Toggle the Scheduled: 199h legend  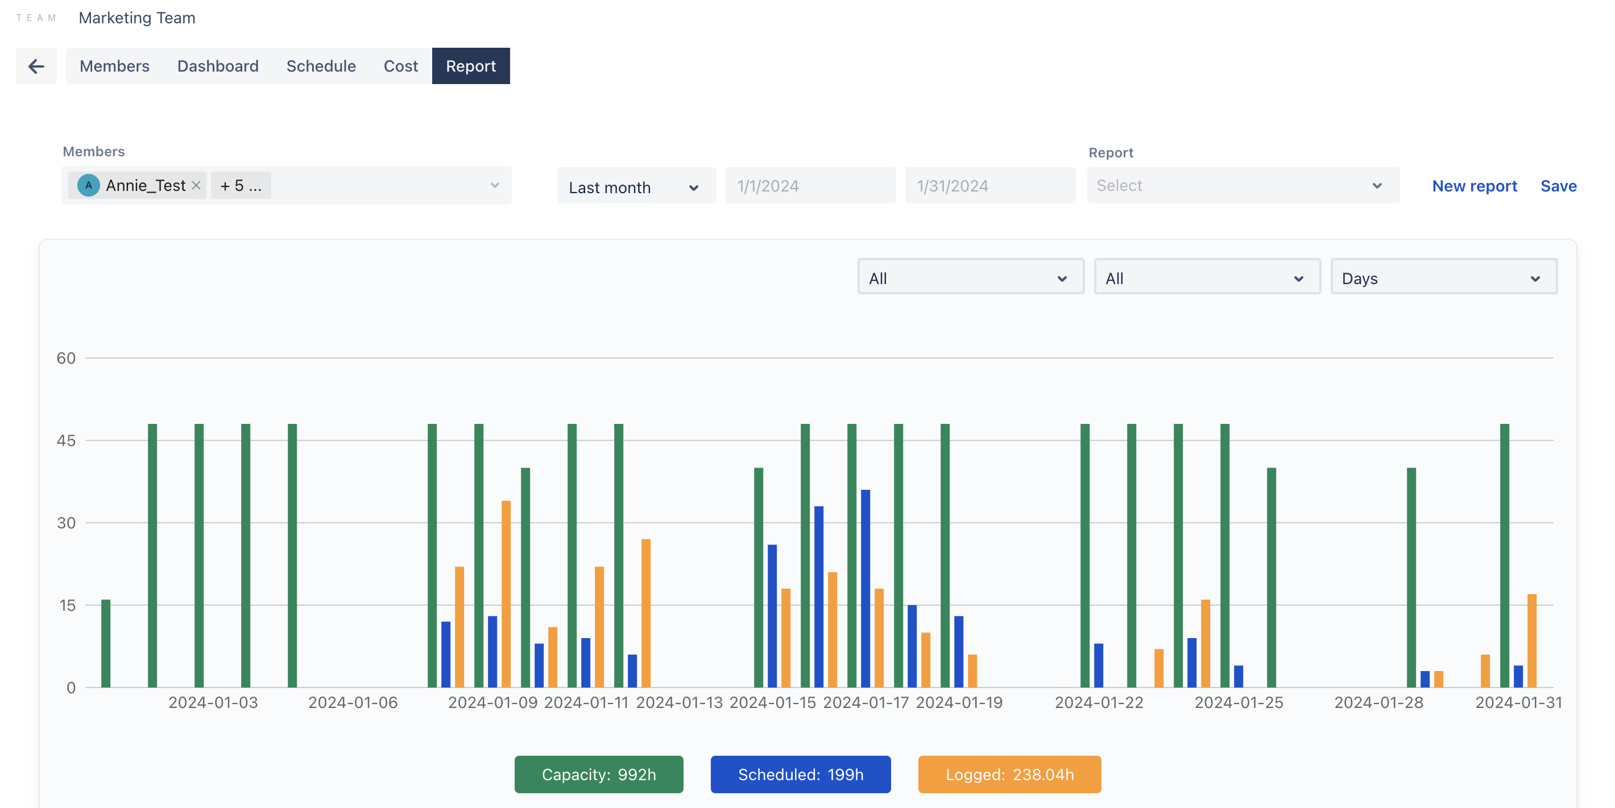[x=800, y=774]
